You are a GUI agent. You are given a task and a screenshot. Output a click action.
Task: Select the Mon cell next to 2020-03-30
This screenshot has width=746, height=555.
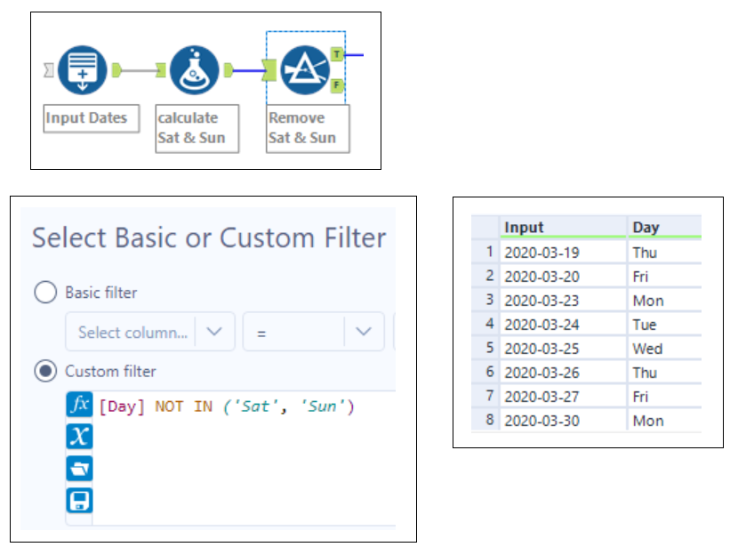tap(665, 421)
